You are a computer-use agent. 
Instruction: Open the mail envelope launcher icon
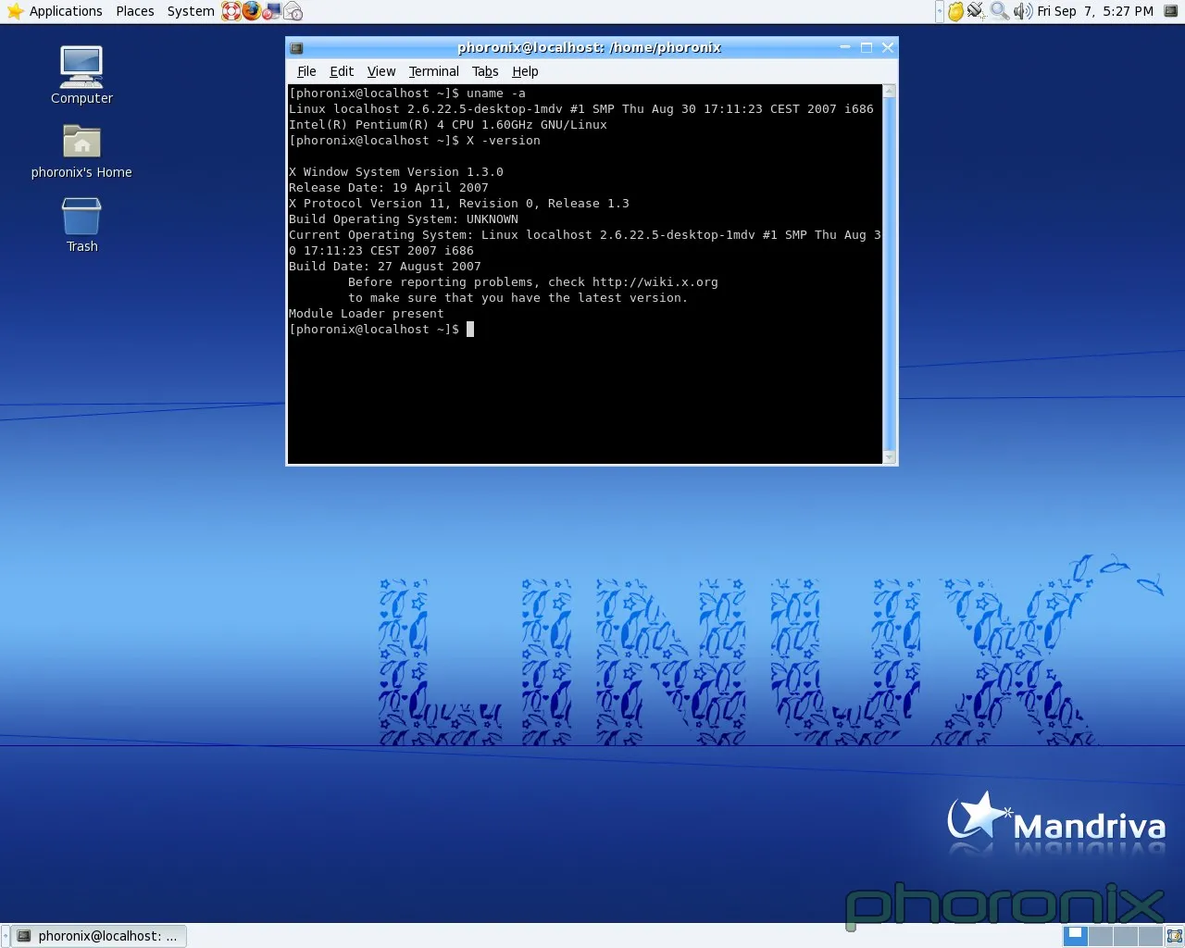tap(293, 11)
